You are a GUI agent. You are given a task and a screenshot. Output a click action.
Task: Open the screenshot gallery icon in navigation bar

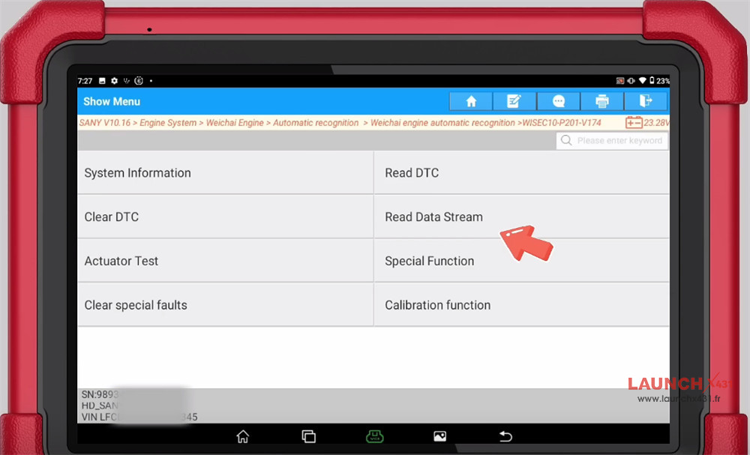pyautogui.click(x=439, y=436)
